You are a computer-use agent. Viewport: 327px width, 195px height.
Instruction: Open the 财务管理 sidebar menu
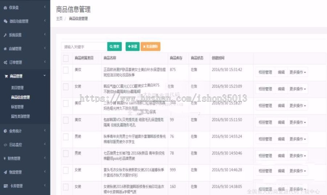pos(25,159)
